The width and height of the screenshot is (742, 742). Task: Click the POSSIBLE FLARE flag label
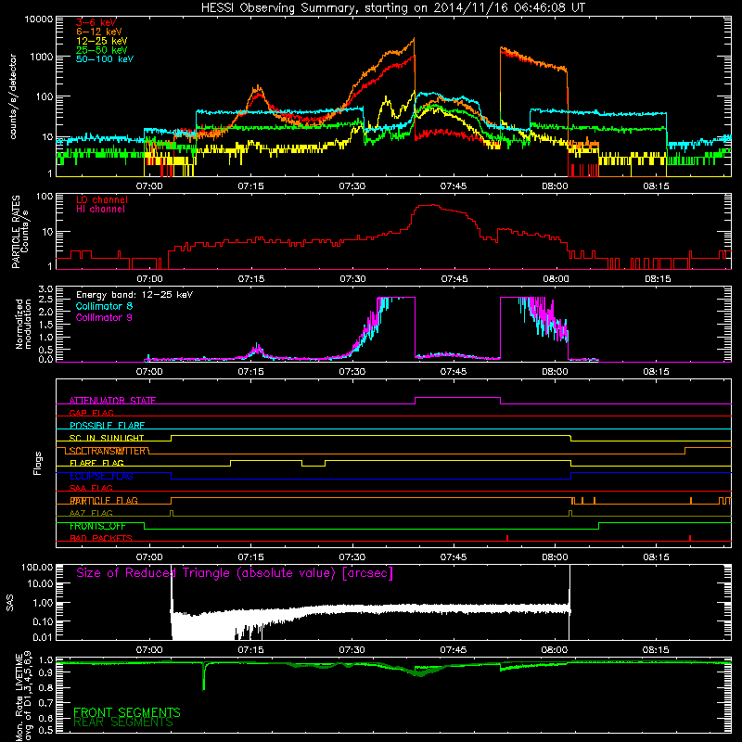pos(107,426)
